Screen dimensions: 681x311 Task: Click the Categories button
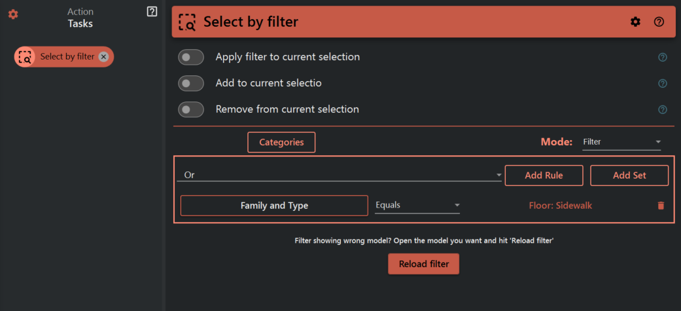pyautogui.click(x=281, y=142)
